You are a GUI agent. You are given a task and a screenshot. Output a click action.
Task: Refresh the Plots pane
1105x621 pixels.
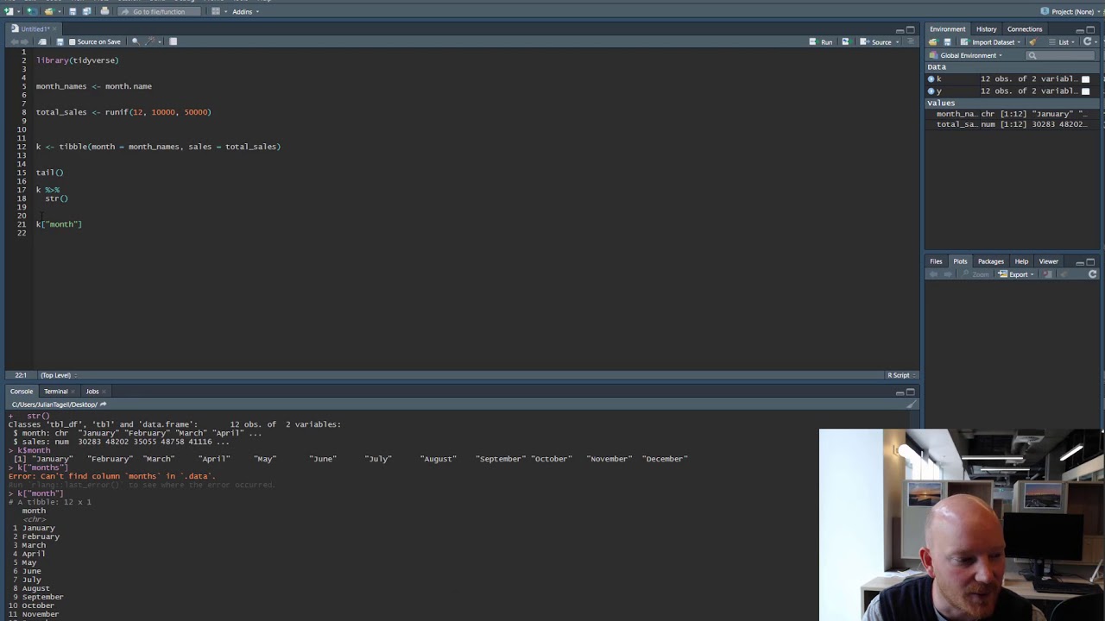[1093, 274]
